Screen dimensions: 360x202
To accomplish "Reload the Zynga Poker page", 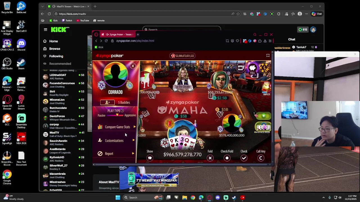I will pyautogui.click(x=106, y=41).
